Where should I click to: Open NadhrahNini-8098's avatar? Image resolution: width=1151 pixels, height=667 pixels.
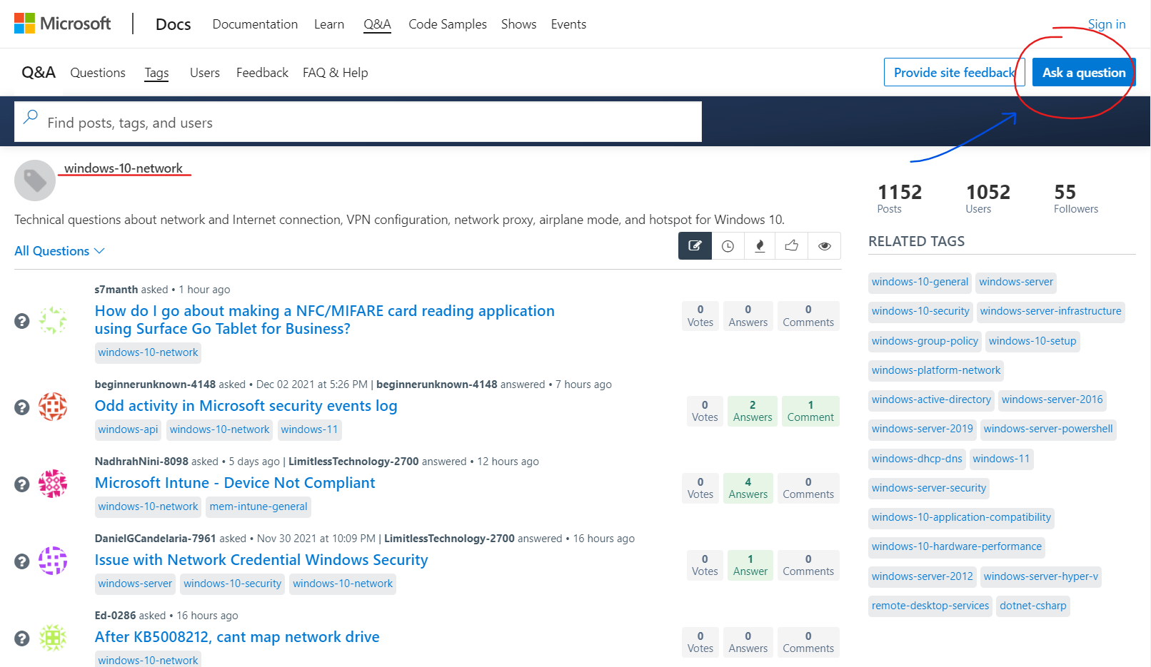pyautogui.click(x=53, y=484)
